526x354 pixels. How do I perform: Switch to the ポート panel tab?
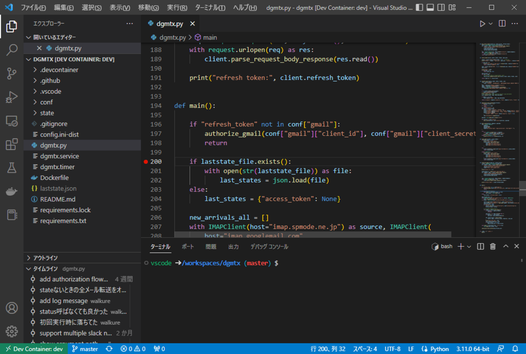click(188, 247)
